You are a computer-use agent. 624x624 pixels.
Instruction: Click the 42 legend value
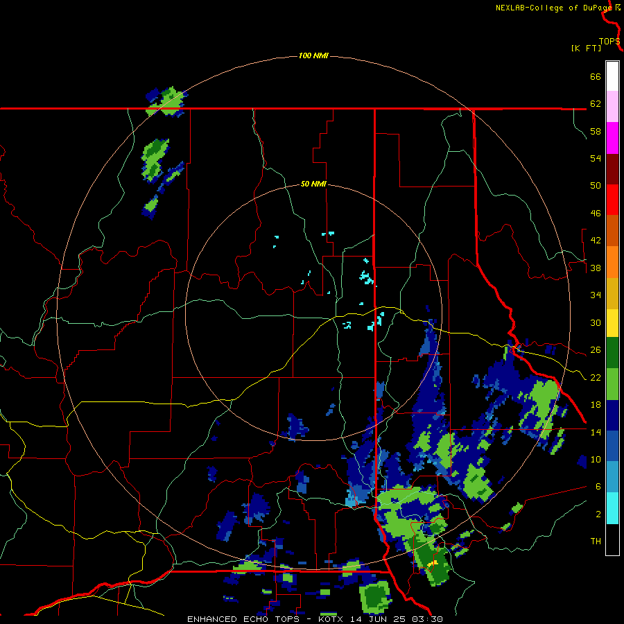click(596, 241)
